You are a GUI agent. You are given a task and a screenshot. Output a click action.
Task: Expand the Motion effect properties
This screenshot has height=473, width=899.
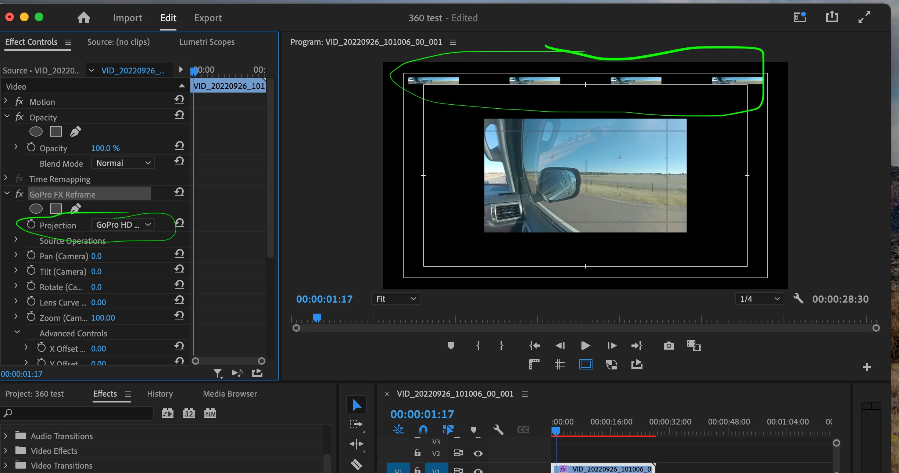click(6, 100)
